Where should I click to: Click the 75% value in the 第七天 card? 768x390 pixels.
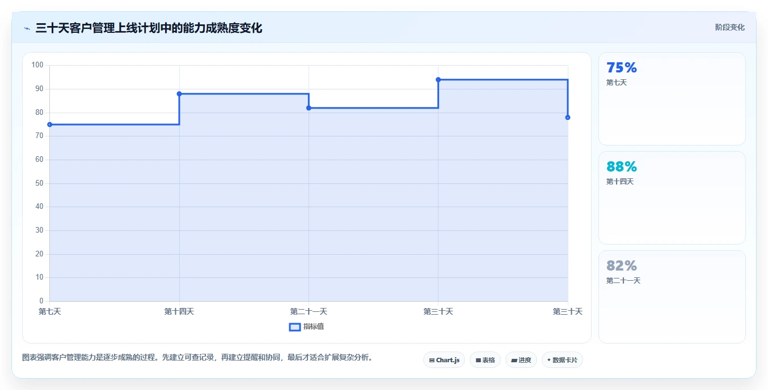pyautogui.click(x=622, y=68)
